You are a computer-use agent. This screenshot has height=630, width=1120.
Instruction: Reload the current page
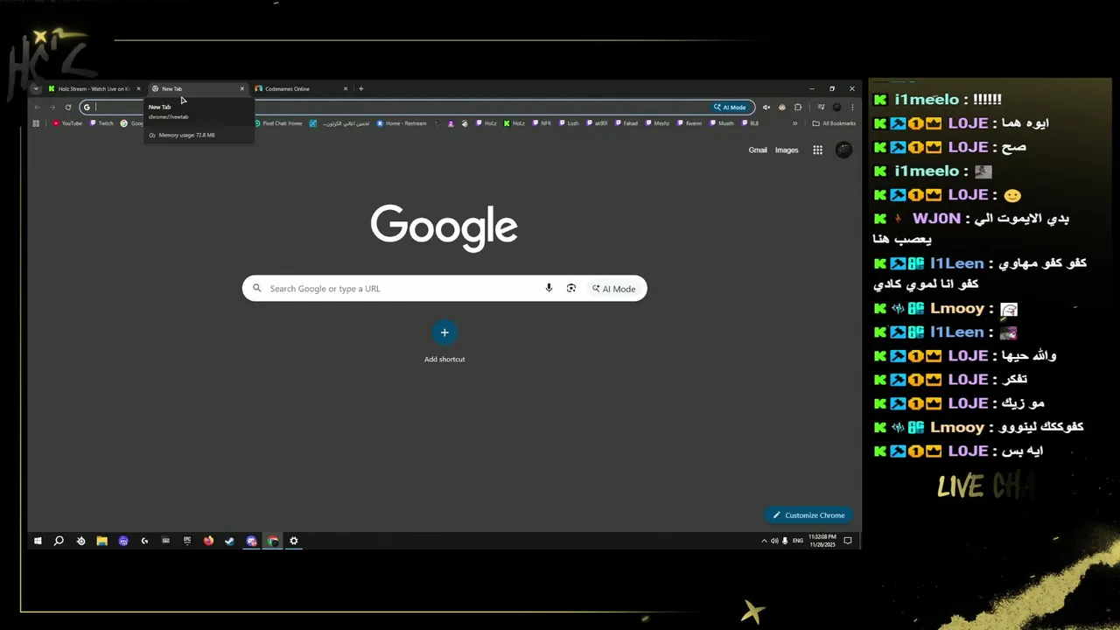pos(68,108)
